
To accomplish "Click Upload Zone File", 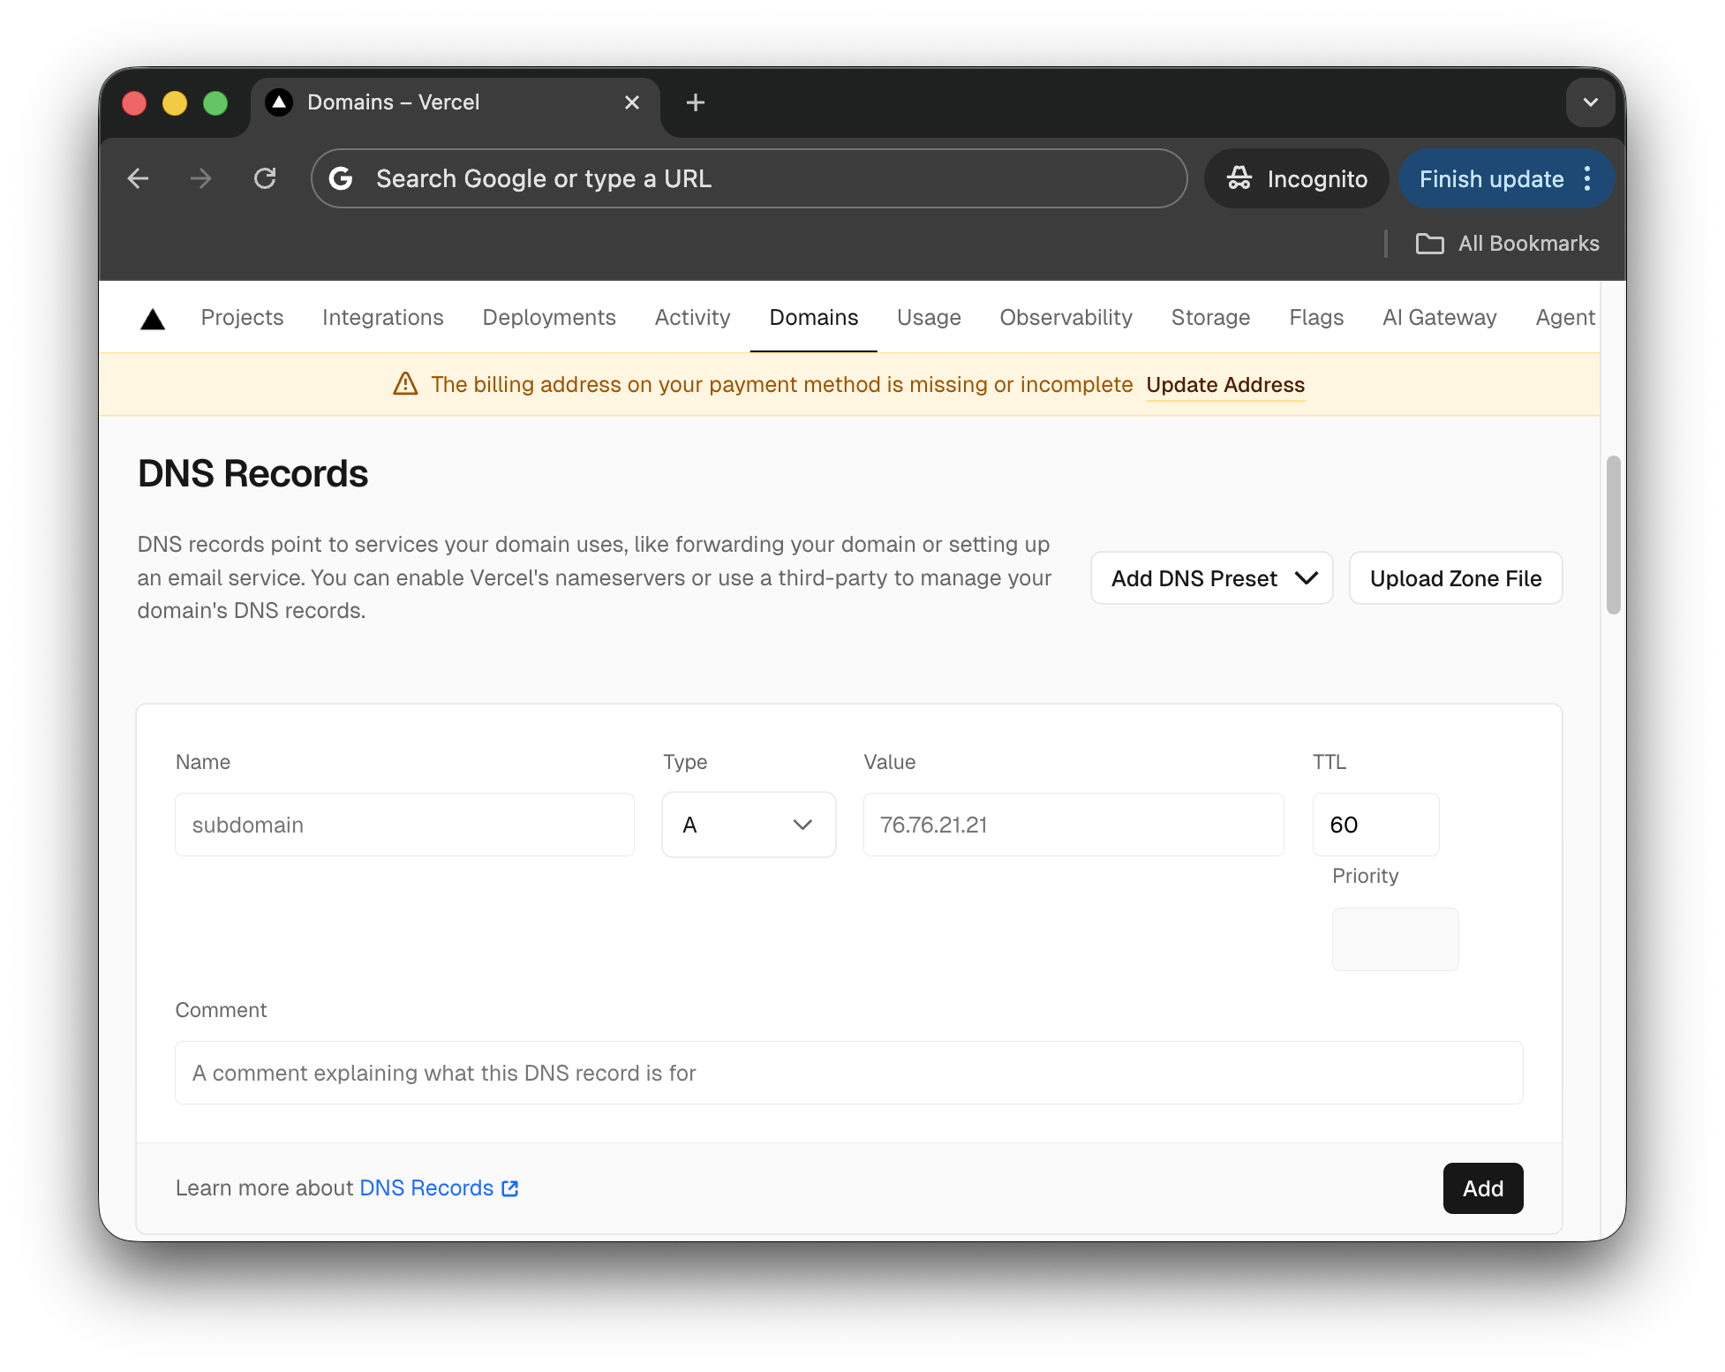I will pos(1455,578).
